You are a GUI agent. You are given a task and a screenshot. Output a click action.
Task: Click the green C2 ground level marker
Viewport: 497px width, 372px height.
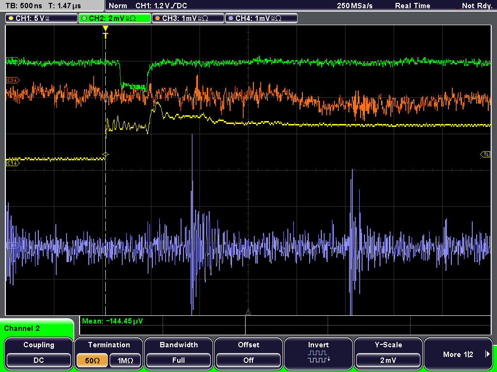(x=13, y=61)
